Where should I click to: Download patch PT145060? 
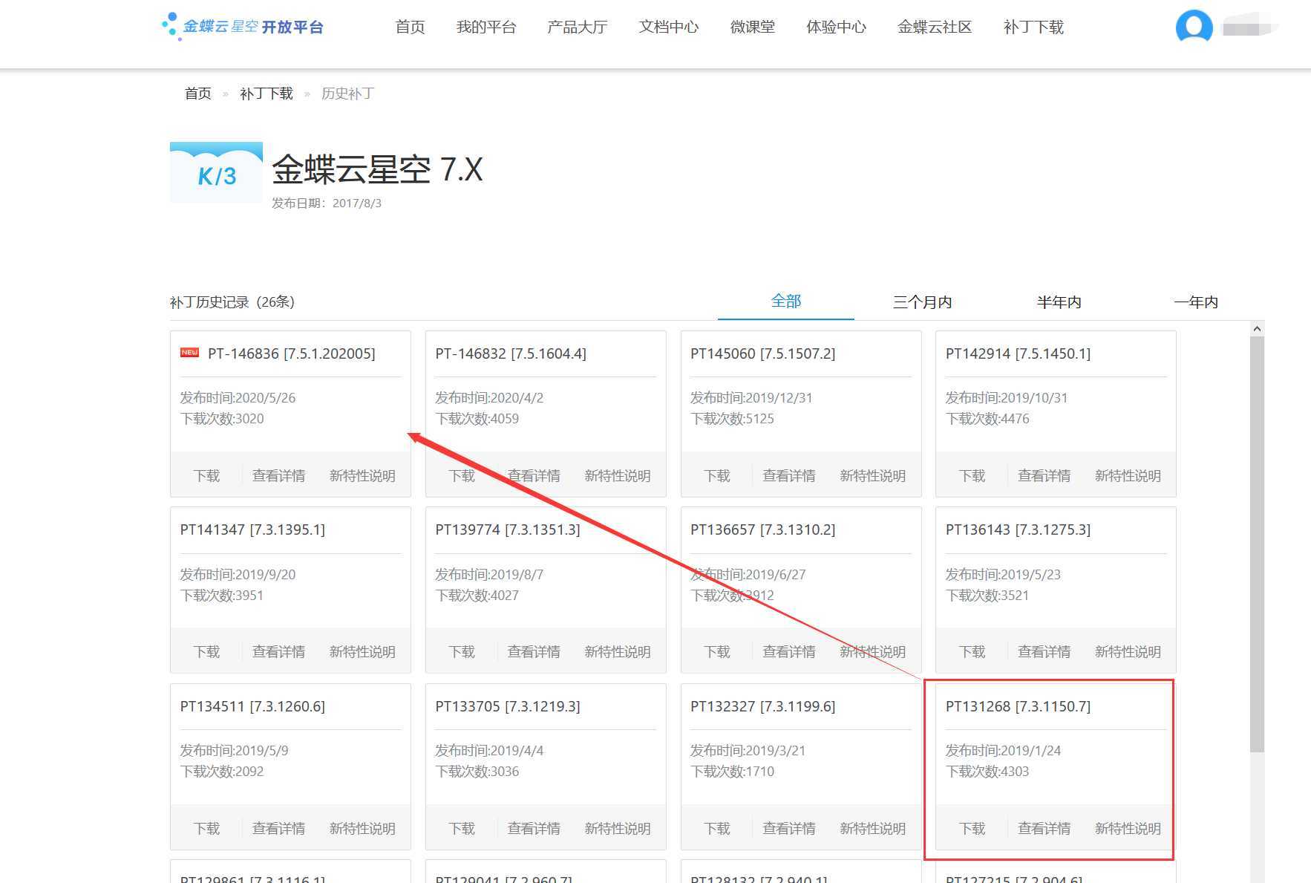pos(718,476)
